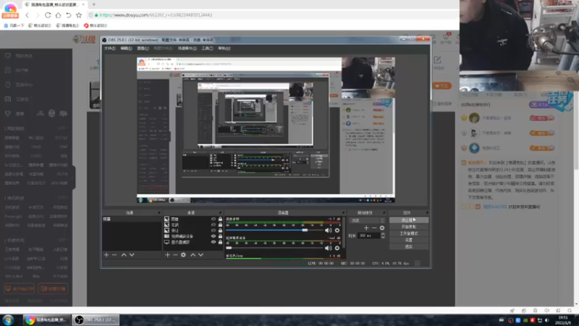Remove the selected scene with the minus icon in 场景 panel
Image resolution: width=579 pixels, height=326 pixels.
[114, 255]
